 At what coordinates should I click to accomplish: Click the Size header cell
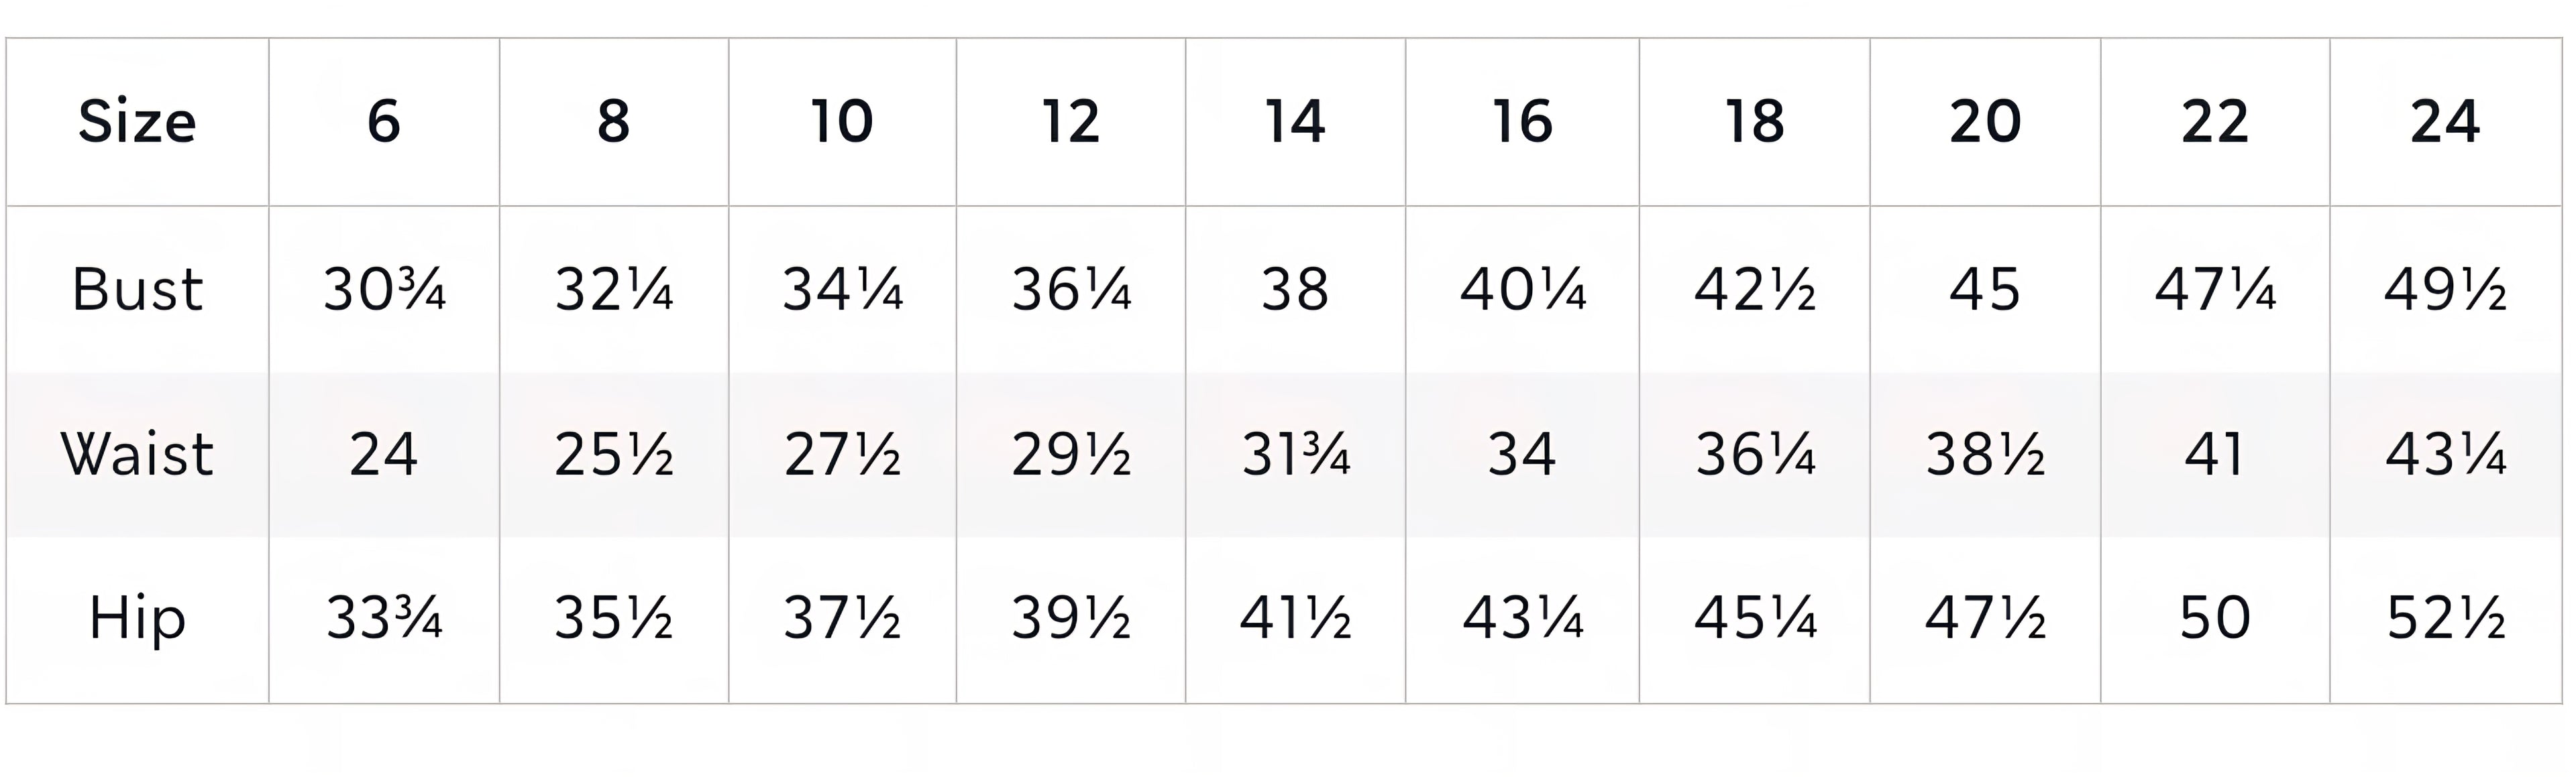pyautogui.click(x=137, y=122)
